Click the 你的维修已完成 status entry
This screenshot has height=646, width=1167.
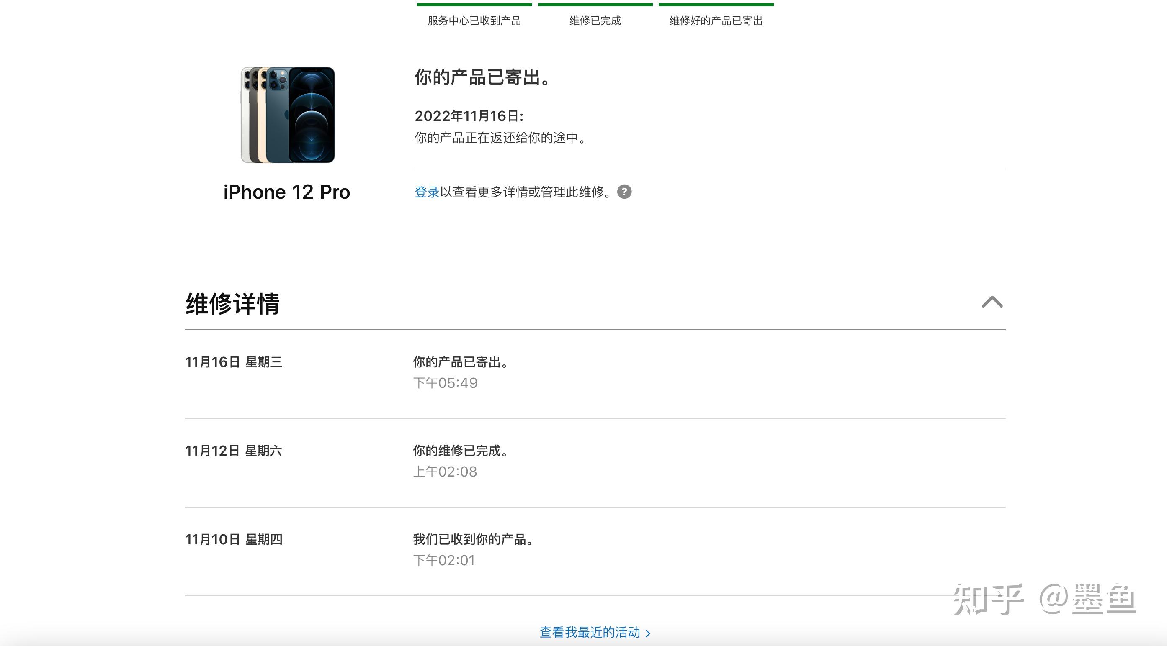(460, 451)
